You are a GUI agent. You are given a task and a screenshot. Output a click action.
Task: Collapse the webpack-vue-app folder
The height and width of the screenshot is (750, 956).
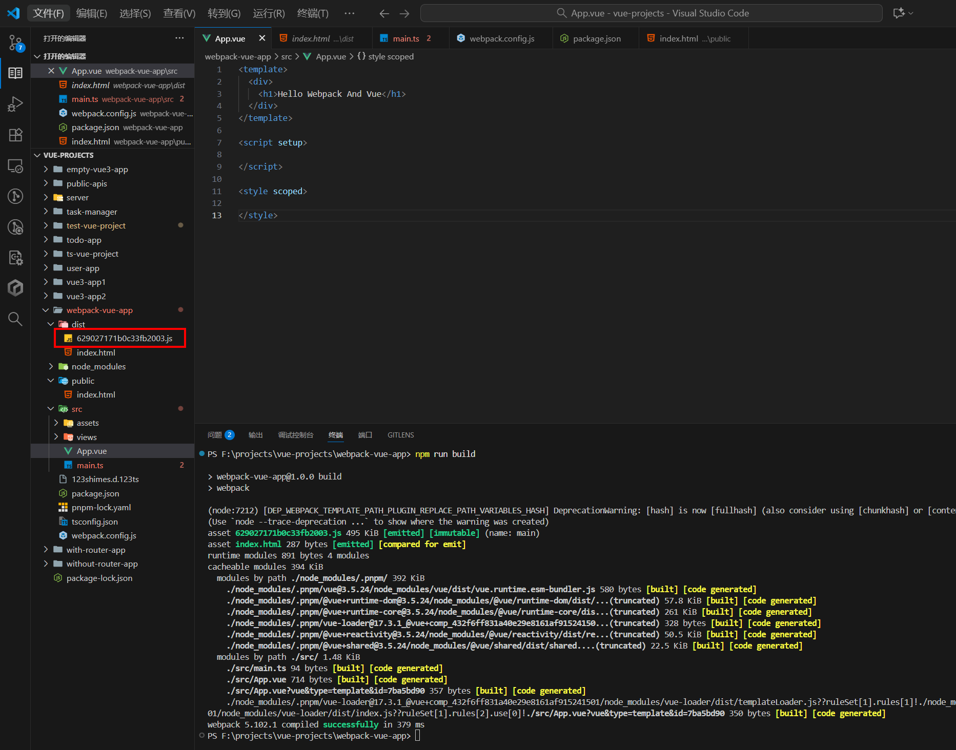pyautogui.click(x=46, y=310)
